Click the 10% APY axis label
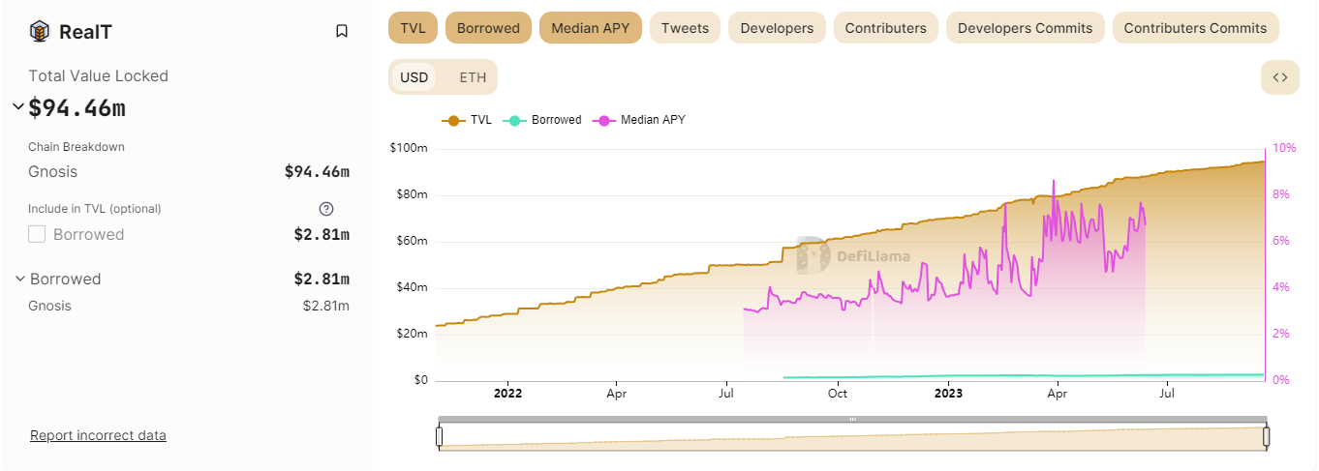 (x=1284, y=148)
